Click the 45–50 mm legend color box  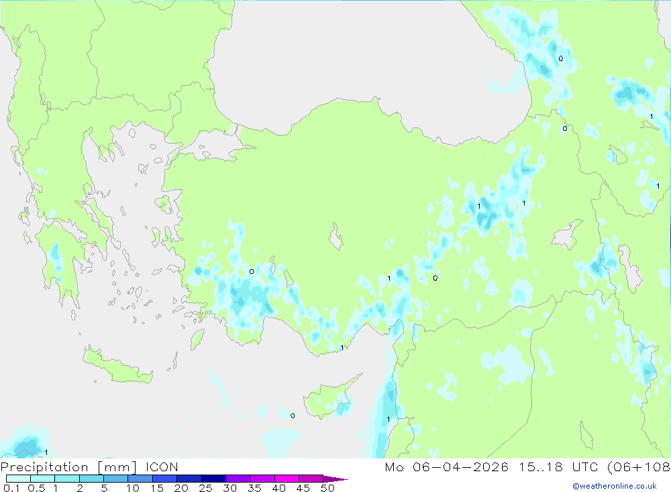click(x=311, y=479)
